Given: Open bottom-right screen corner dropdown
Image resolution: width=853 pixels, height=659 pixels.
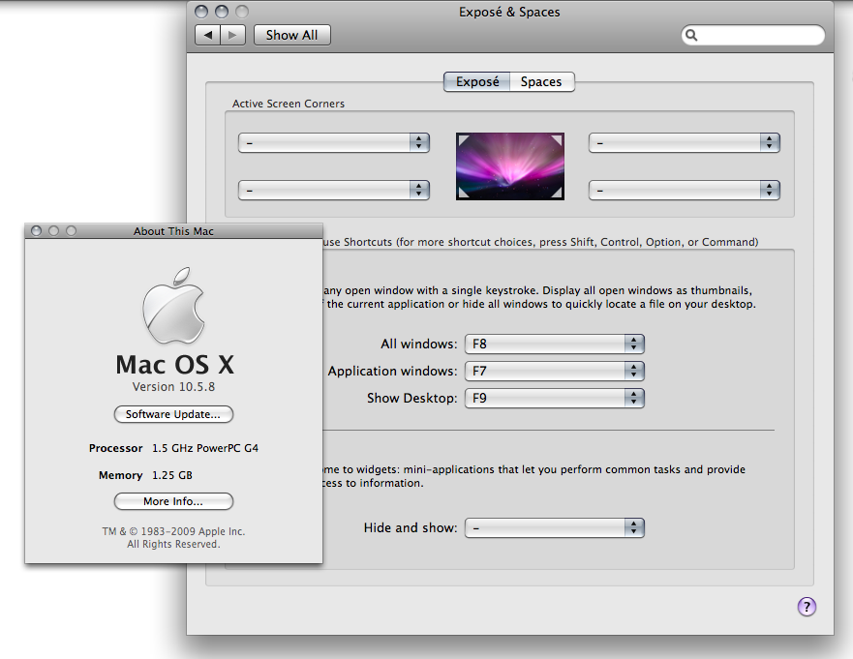Looking at the screenshot, I should coord(685,191).
